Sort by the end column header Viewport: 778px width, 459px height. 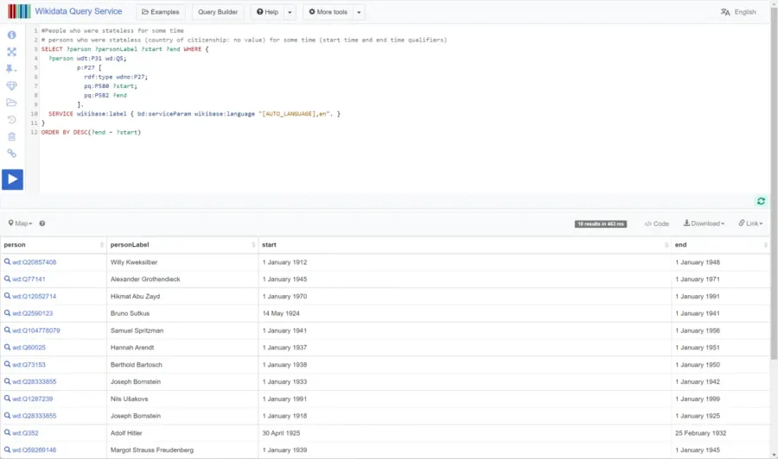pyautogui.click(x=720, y=245)
